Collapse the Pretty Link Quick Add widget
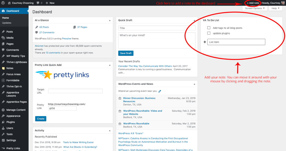This screenshot has width=286, height=151. [110, 65]
